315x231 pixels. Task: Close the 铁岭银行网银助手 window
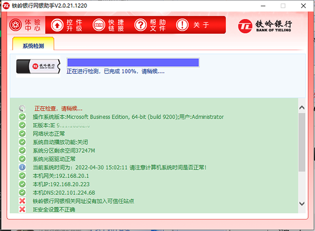[x=303, y=6]
